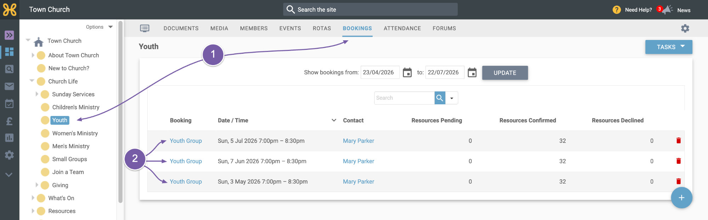
Task: Switch to the Attendance tab
Action: (x=402, y=28)
